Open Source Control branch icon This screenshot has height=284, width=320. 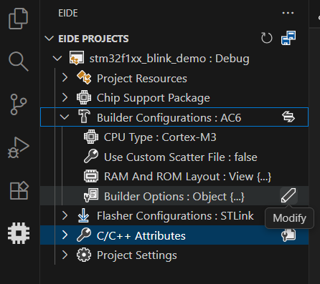(x=19, y=104)
